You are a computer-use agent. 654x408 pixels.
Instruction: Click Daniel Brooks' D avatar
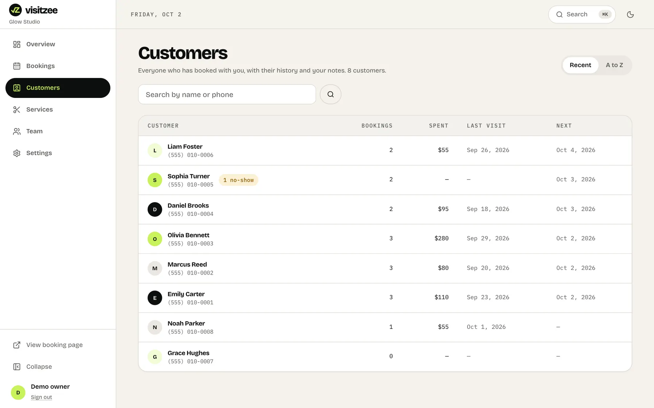click(x=155, y=209)
